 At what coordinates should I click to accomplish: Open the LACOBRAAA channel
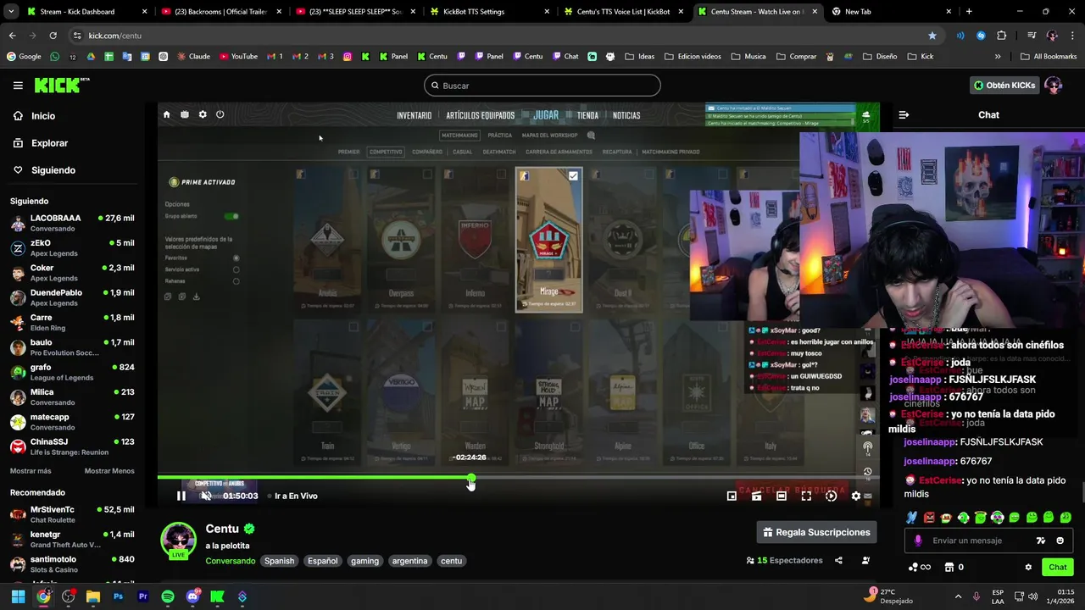pyautogui.click(x=72, y=223)
